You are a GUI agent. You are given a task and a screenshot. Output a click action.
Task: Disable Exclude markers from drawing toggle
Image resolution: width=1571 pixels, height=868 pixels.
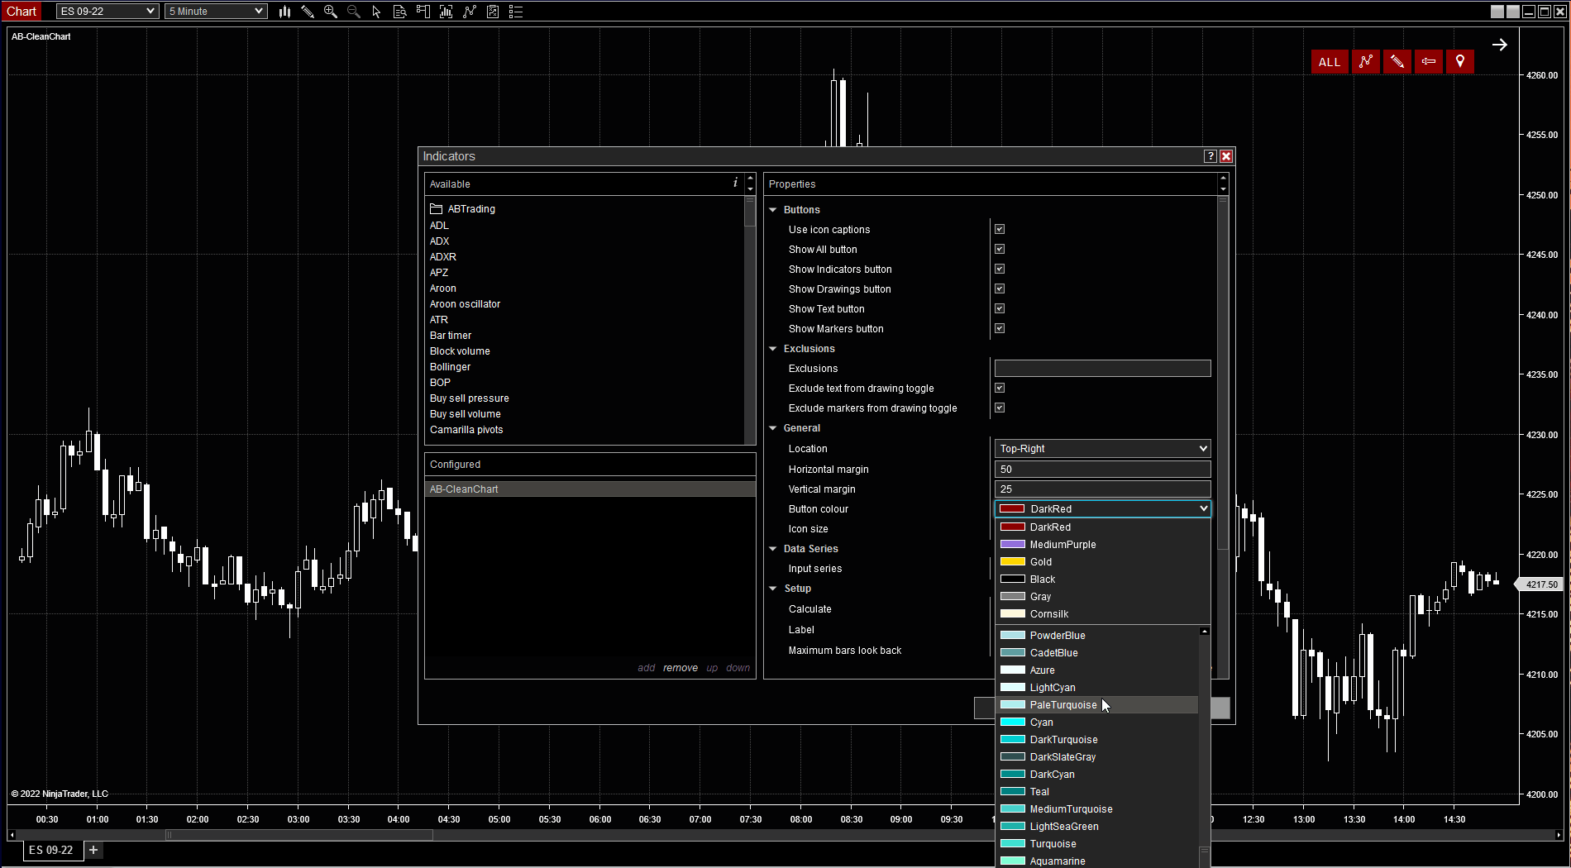click(x=1000, y=408)
